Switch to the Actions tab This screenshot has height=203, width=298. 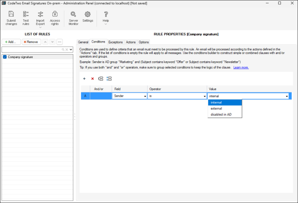tap(131, 42)
